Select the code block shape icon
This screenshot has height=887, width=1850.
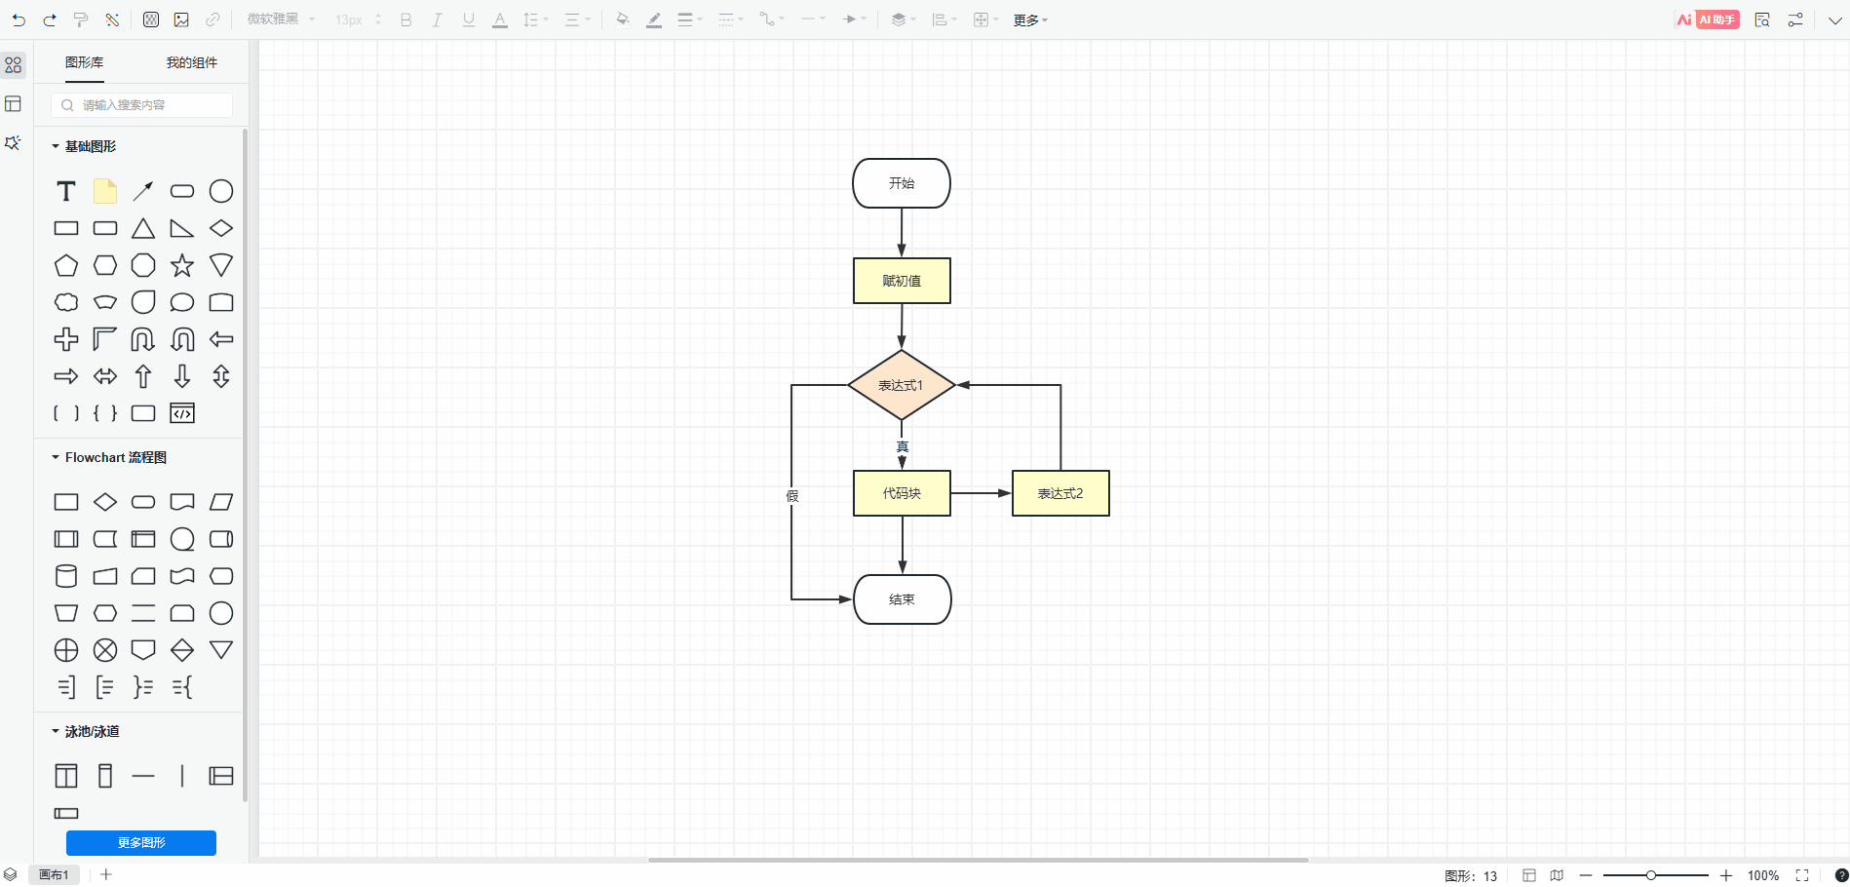(x=182, y=413)
